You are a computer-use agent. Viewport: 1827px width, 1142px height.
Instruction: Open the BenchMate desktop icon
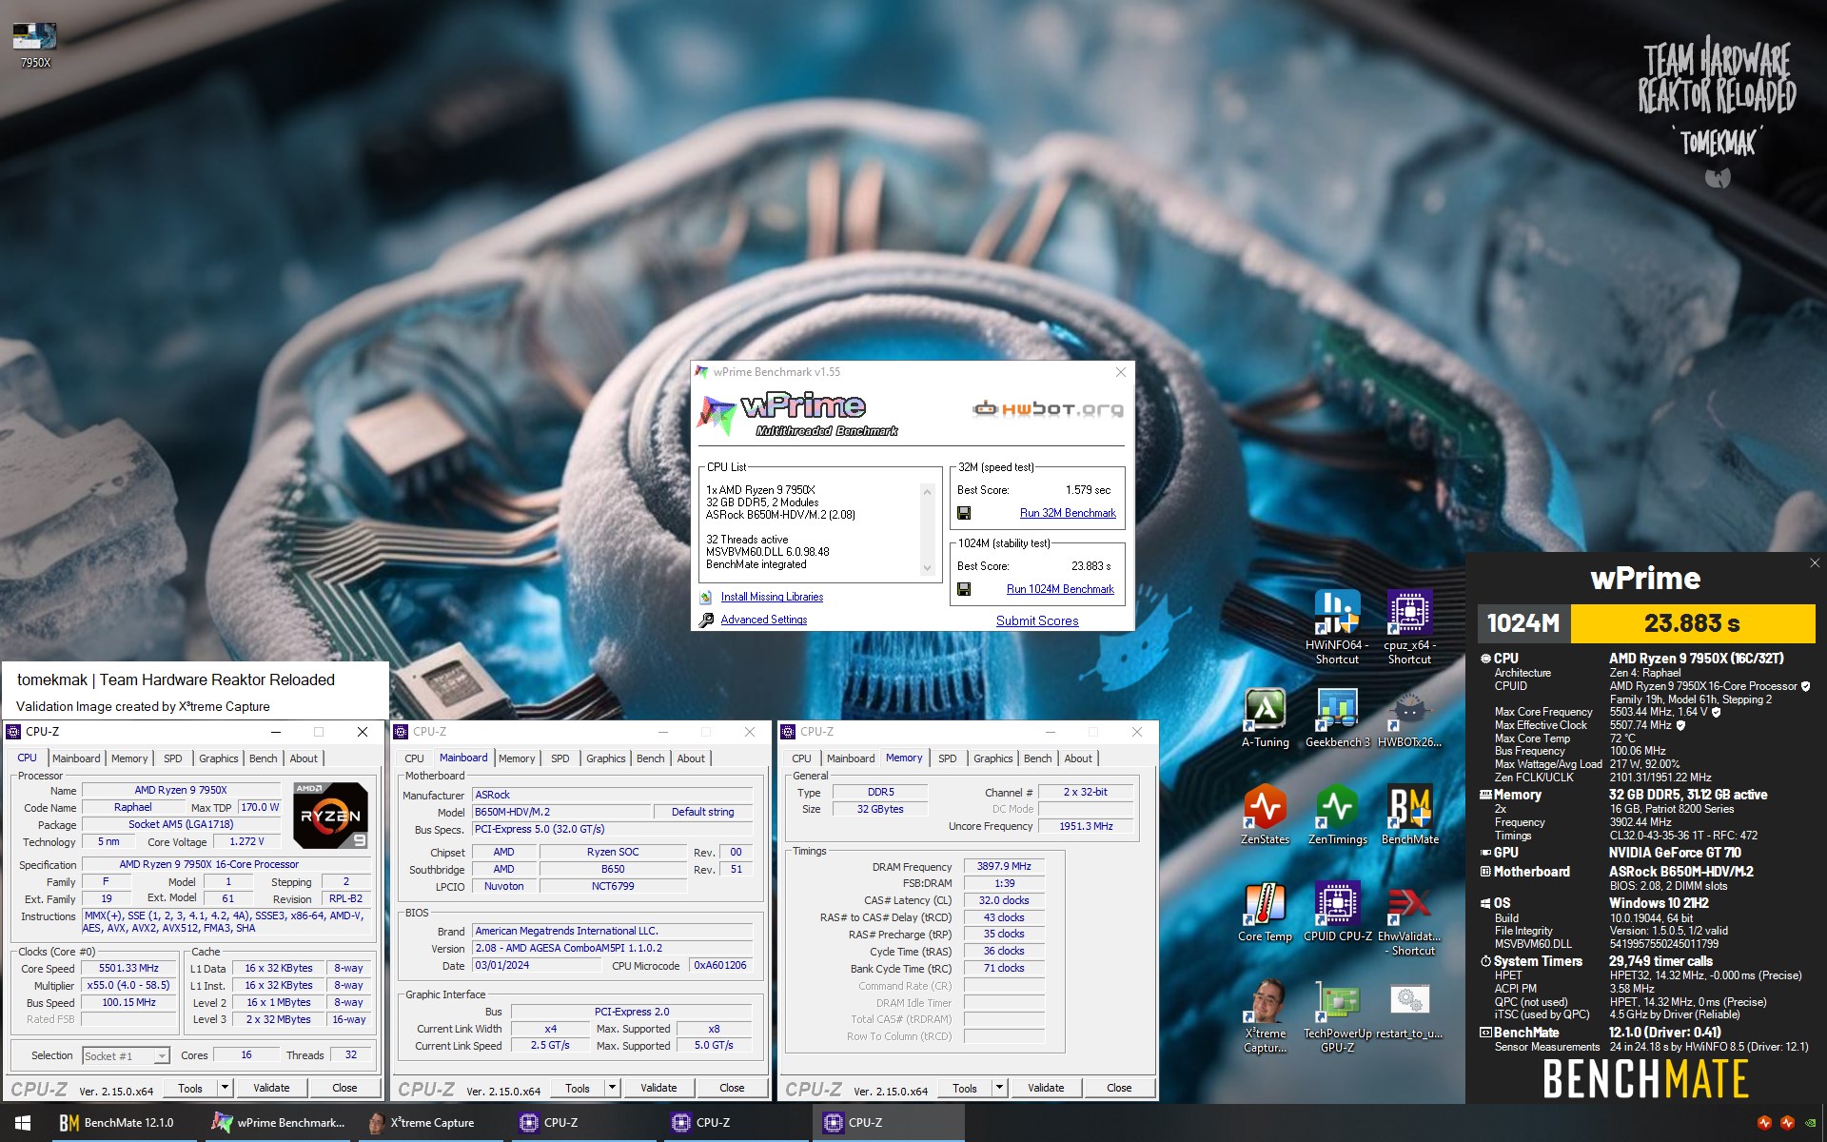[x=1409, y=816]
